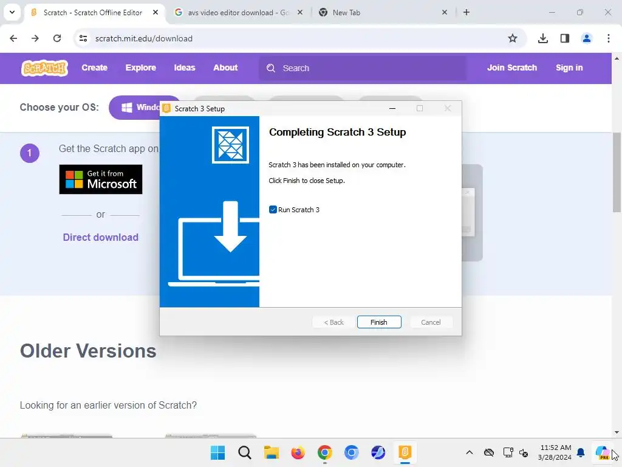The height and width of the screenshot is (467, 622).
Task: Click Finish to close Setup
Action: [379, 322]
